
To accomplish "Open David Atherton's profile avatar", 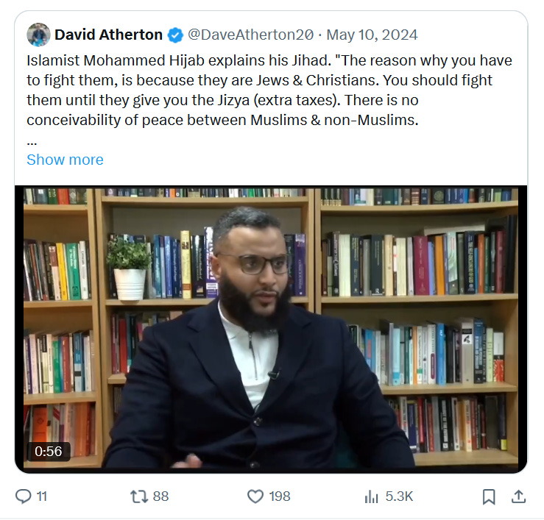I will pyautogui.click(x=38, y=35).
